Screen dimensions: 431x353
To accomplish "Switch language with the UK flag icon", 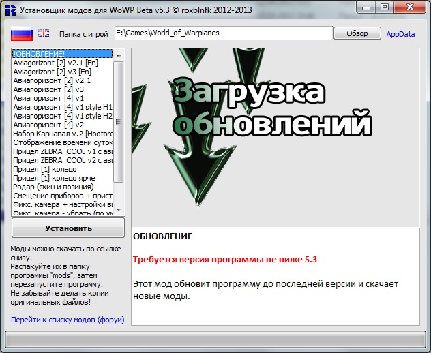I will click(44, 33).
